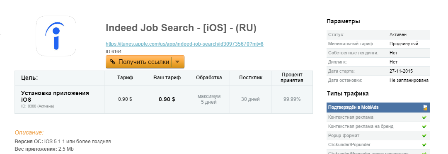Open the dropdown arrow beside Получить ссылки
The width and height of the screenshot is (448, 154).
[x=177, y=61]
